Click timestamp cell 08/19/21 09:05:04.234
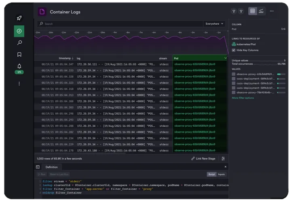The image size is (291, 202). click(x=57, y=138)
